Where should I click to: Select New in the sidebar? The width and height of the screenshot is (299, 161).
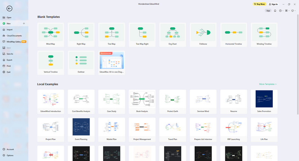14,24
